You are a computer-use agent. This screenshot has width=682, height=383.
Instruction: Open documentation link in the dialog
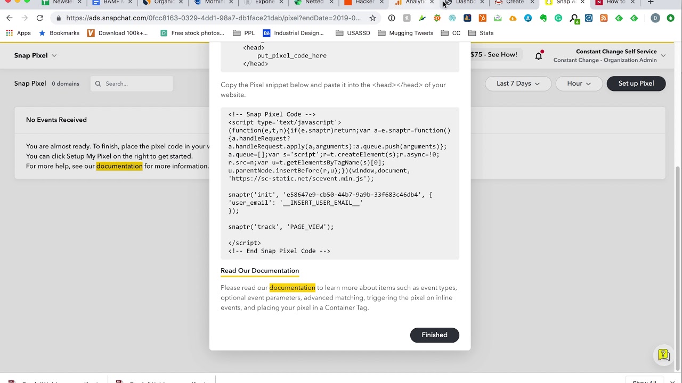coord(292,288)
